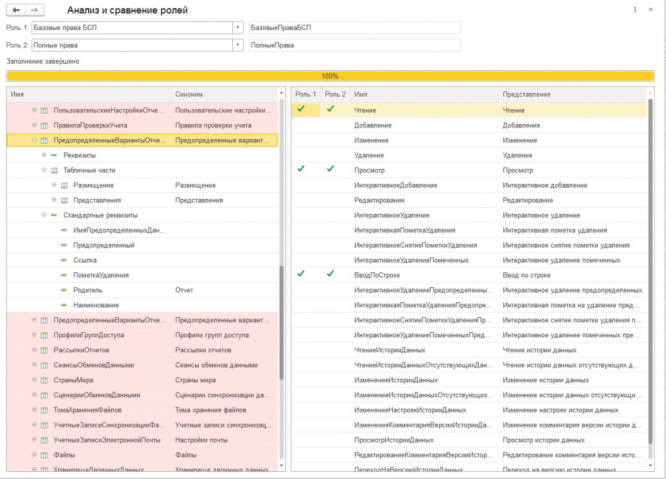This screenshot has width=666, height=479.
Task: Click green icon of Ссылка
Action: pos(64,260)
